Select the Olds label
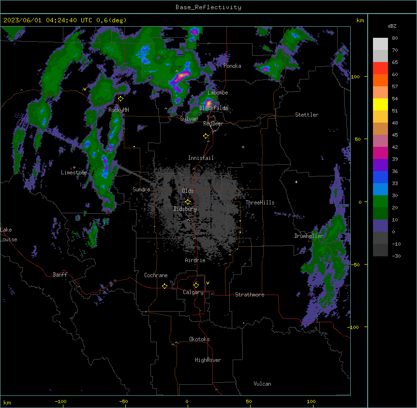Image resolution: width=417 pixels, height=408 pixels. [x=188, y=191]
